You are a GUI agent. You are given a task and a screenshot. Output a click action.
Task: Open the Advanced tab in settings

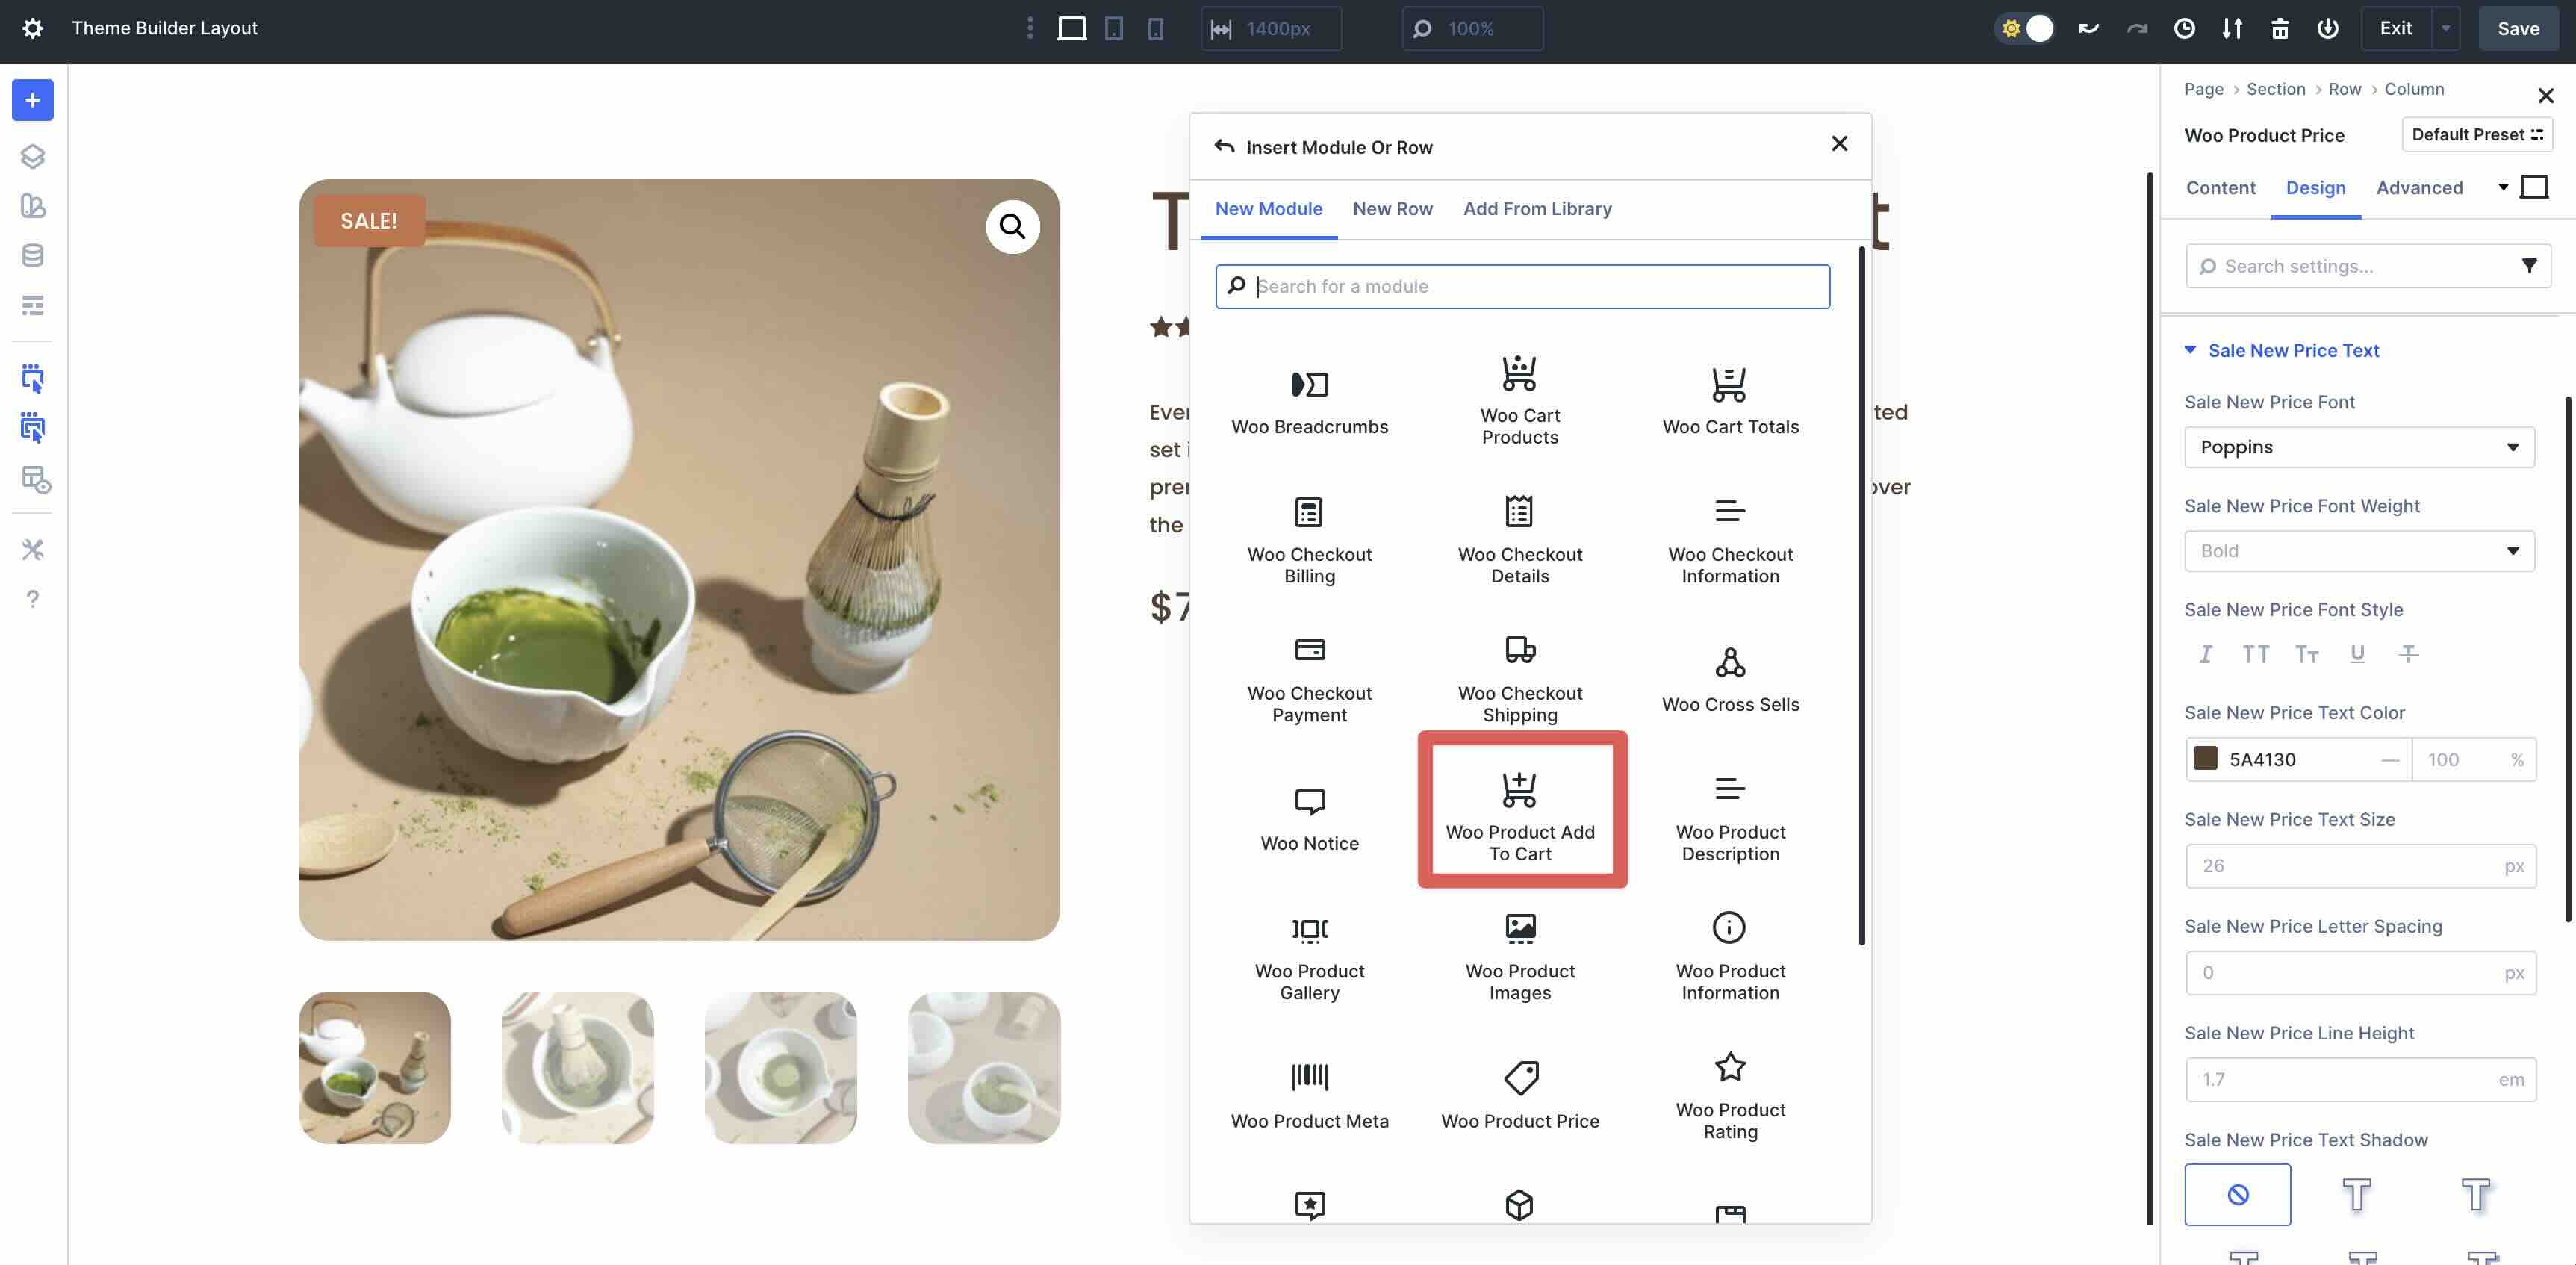tap(2419, 188)
